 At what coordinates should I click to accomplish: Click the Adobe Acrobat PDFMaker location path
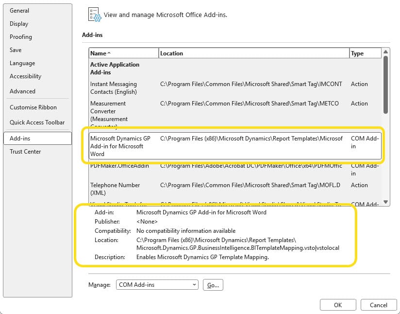251,166
